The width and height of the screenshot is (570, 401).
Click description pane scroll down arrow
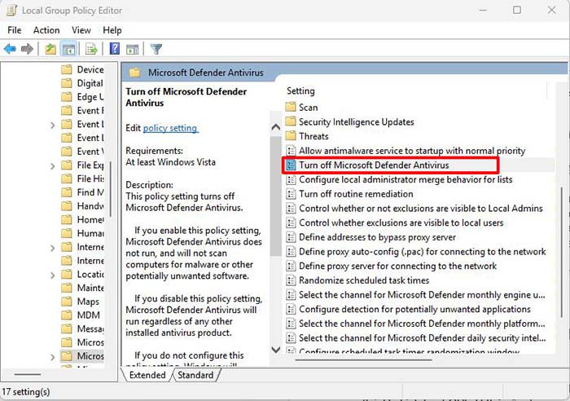click(276, 350)
